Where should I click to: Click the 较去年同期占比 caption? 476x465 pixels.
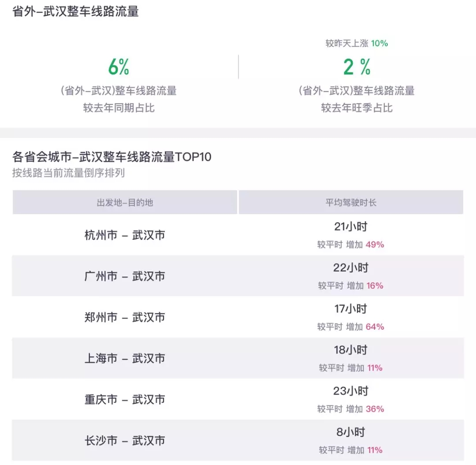[119, 108]
